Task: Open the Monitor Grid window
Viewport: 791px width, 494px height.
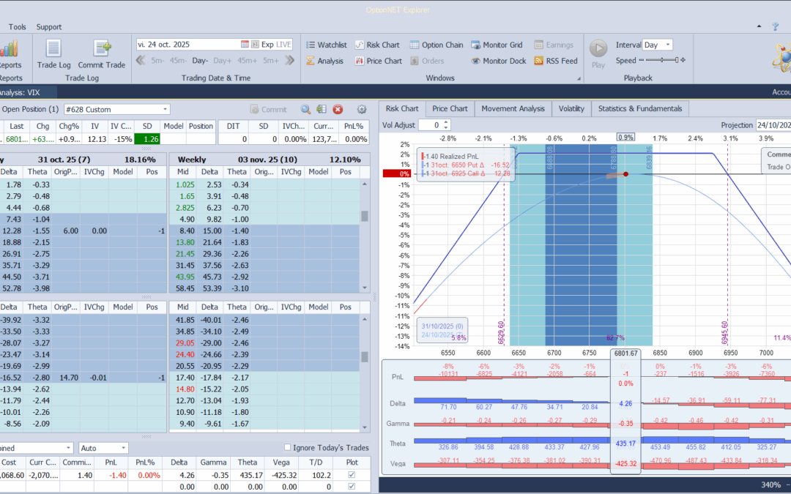Action: coord(497,45)
